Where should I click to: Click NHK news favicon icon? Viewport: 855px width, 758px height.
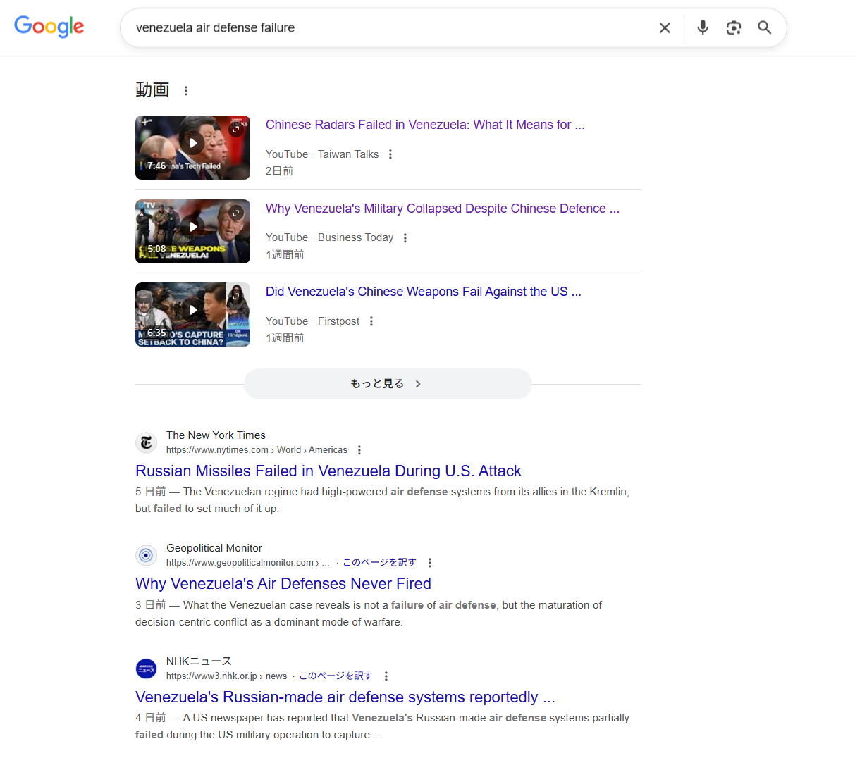coord(146,669)
